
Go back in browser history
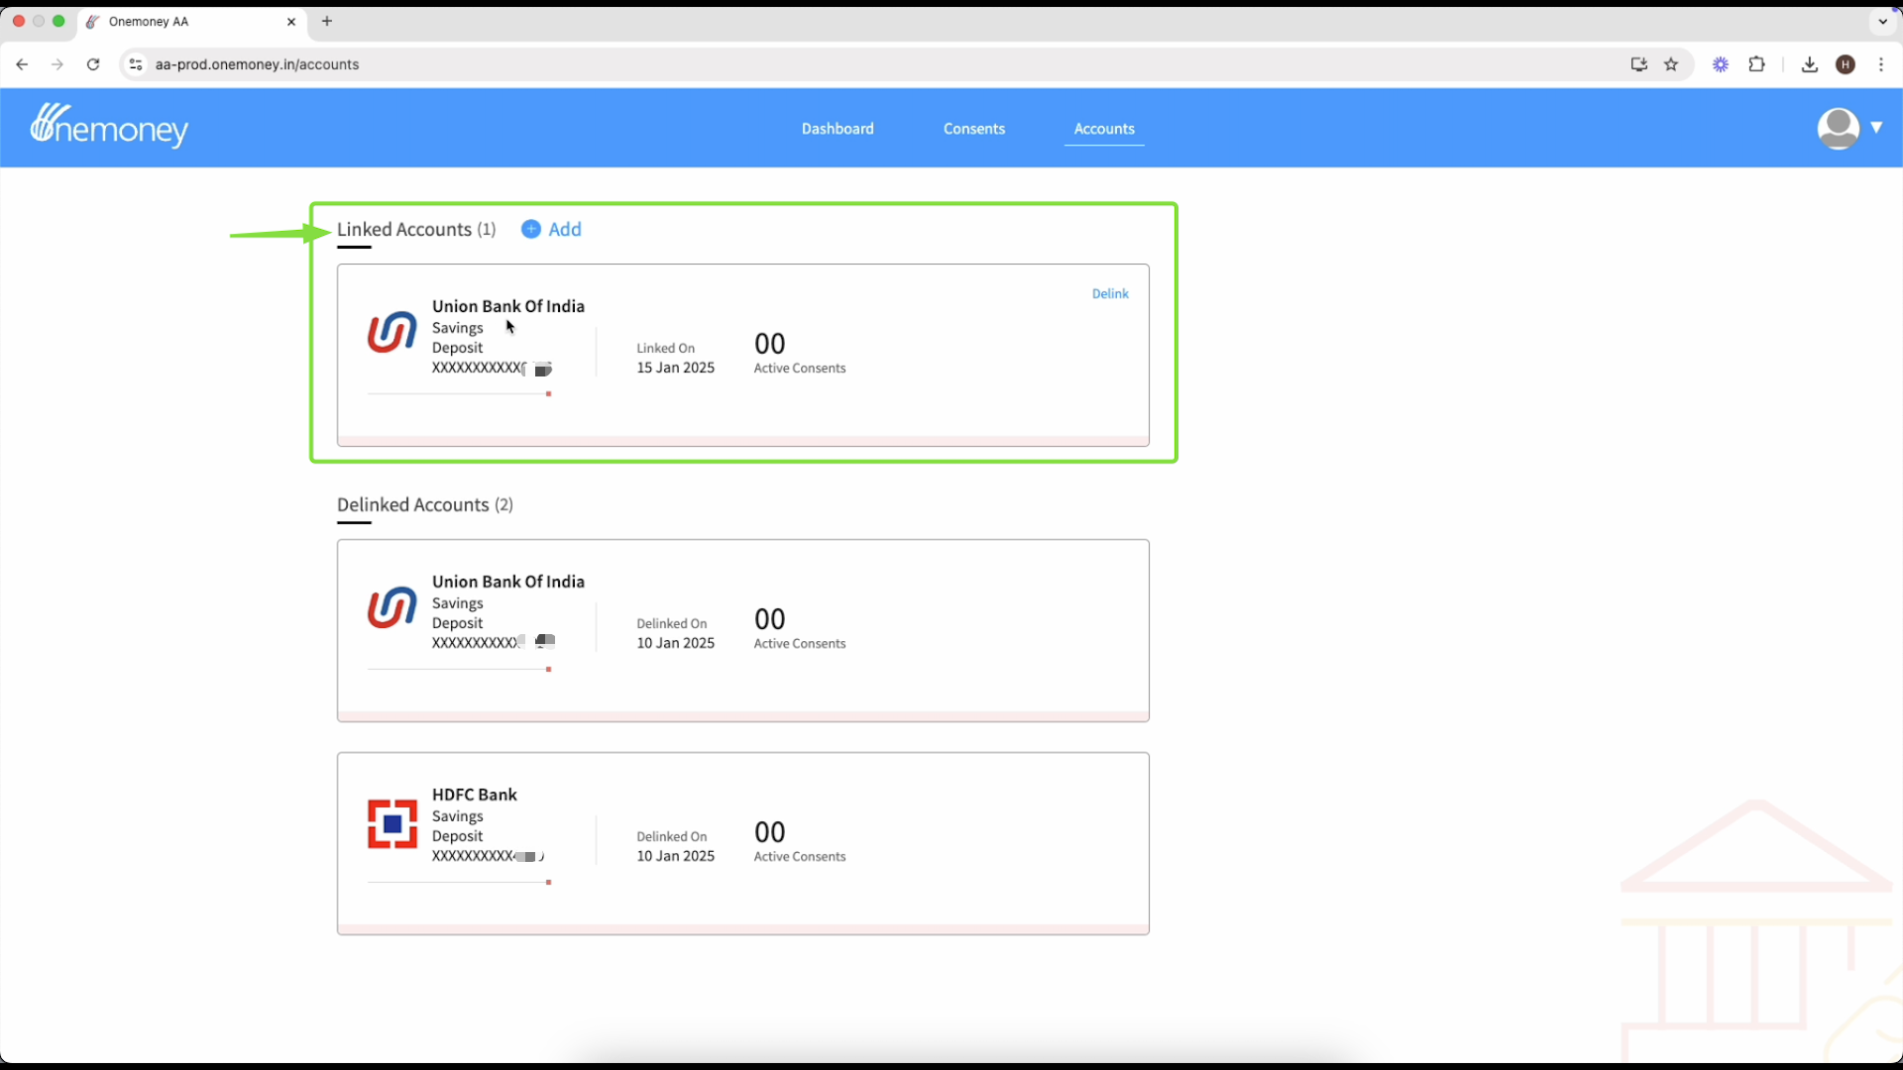(22, 64)
